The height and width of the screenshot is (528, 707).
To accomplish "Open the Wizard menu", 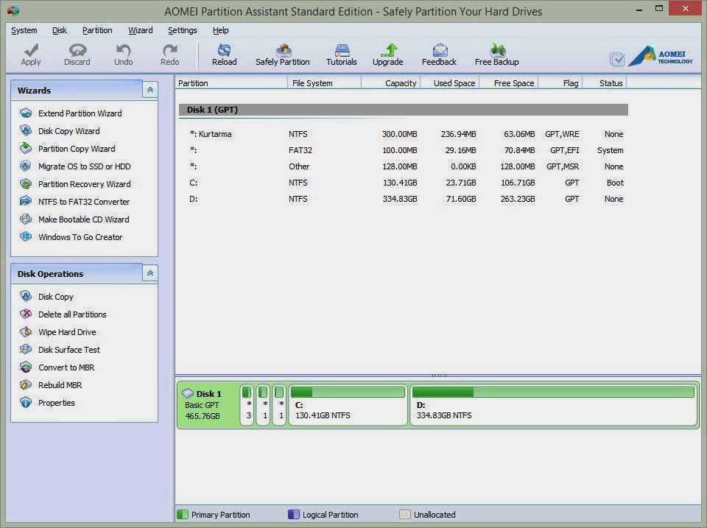I will point(140,30).
